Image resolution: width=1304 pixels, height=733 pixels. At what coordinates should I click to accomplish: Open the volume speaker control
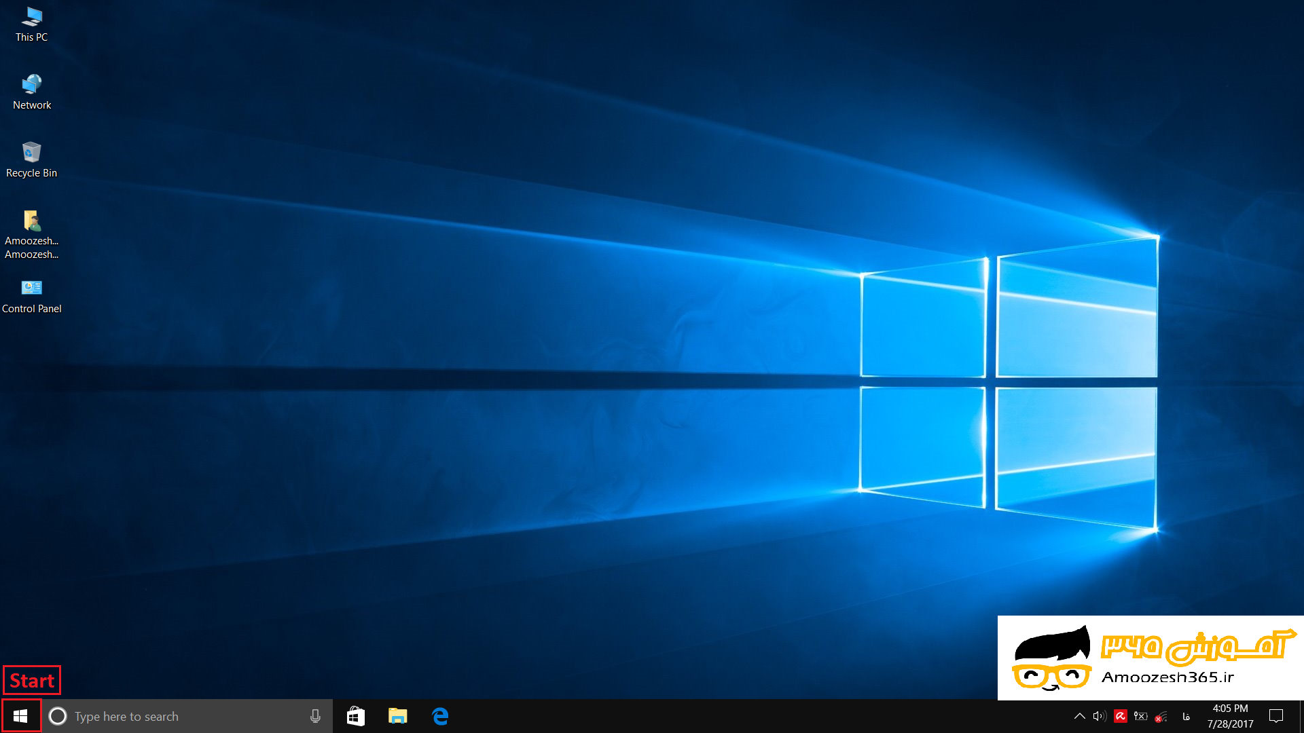click(1100, 716)
